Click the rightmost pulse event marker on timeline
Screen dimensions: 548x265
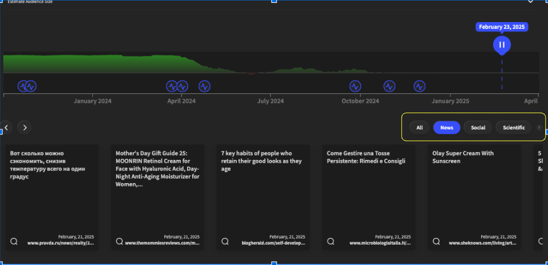[419, 86]
